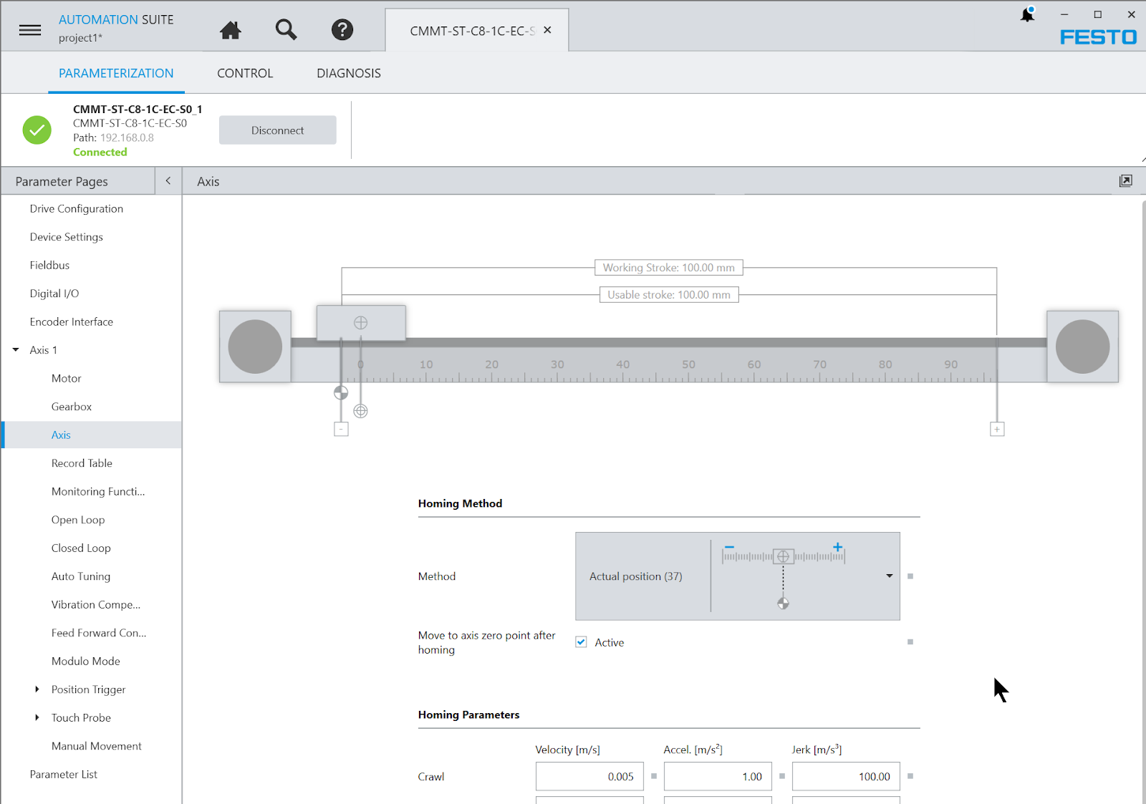Click the Crawl acceleration input field
Screen dimensions: 1146x804
(718, 776)
